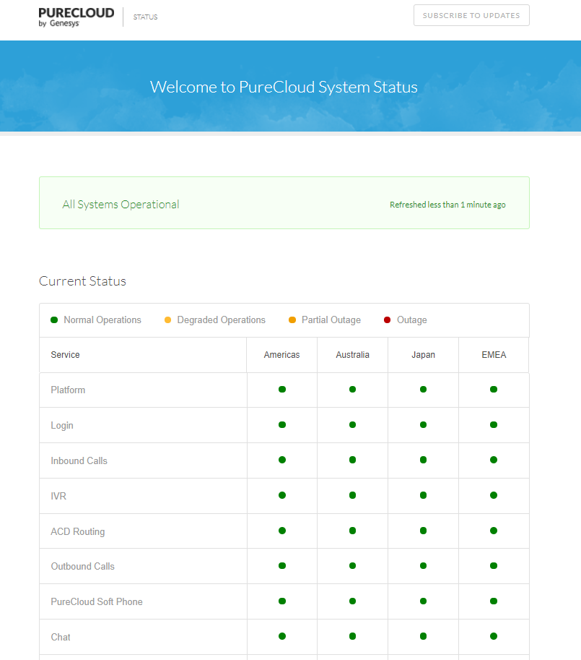This screenshot has height=660, width=581.
Task: Select the Japan column header
Action: point(423,355)
